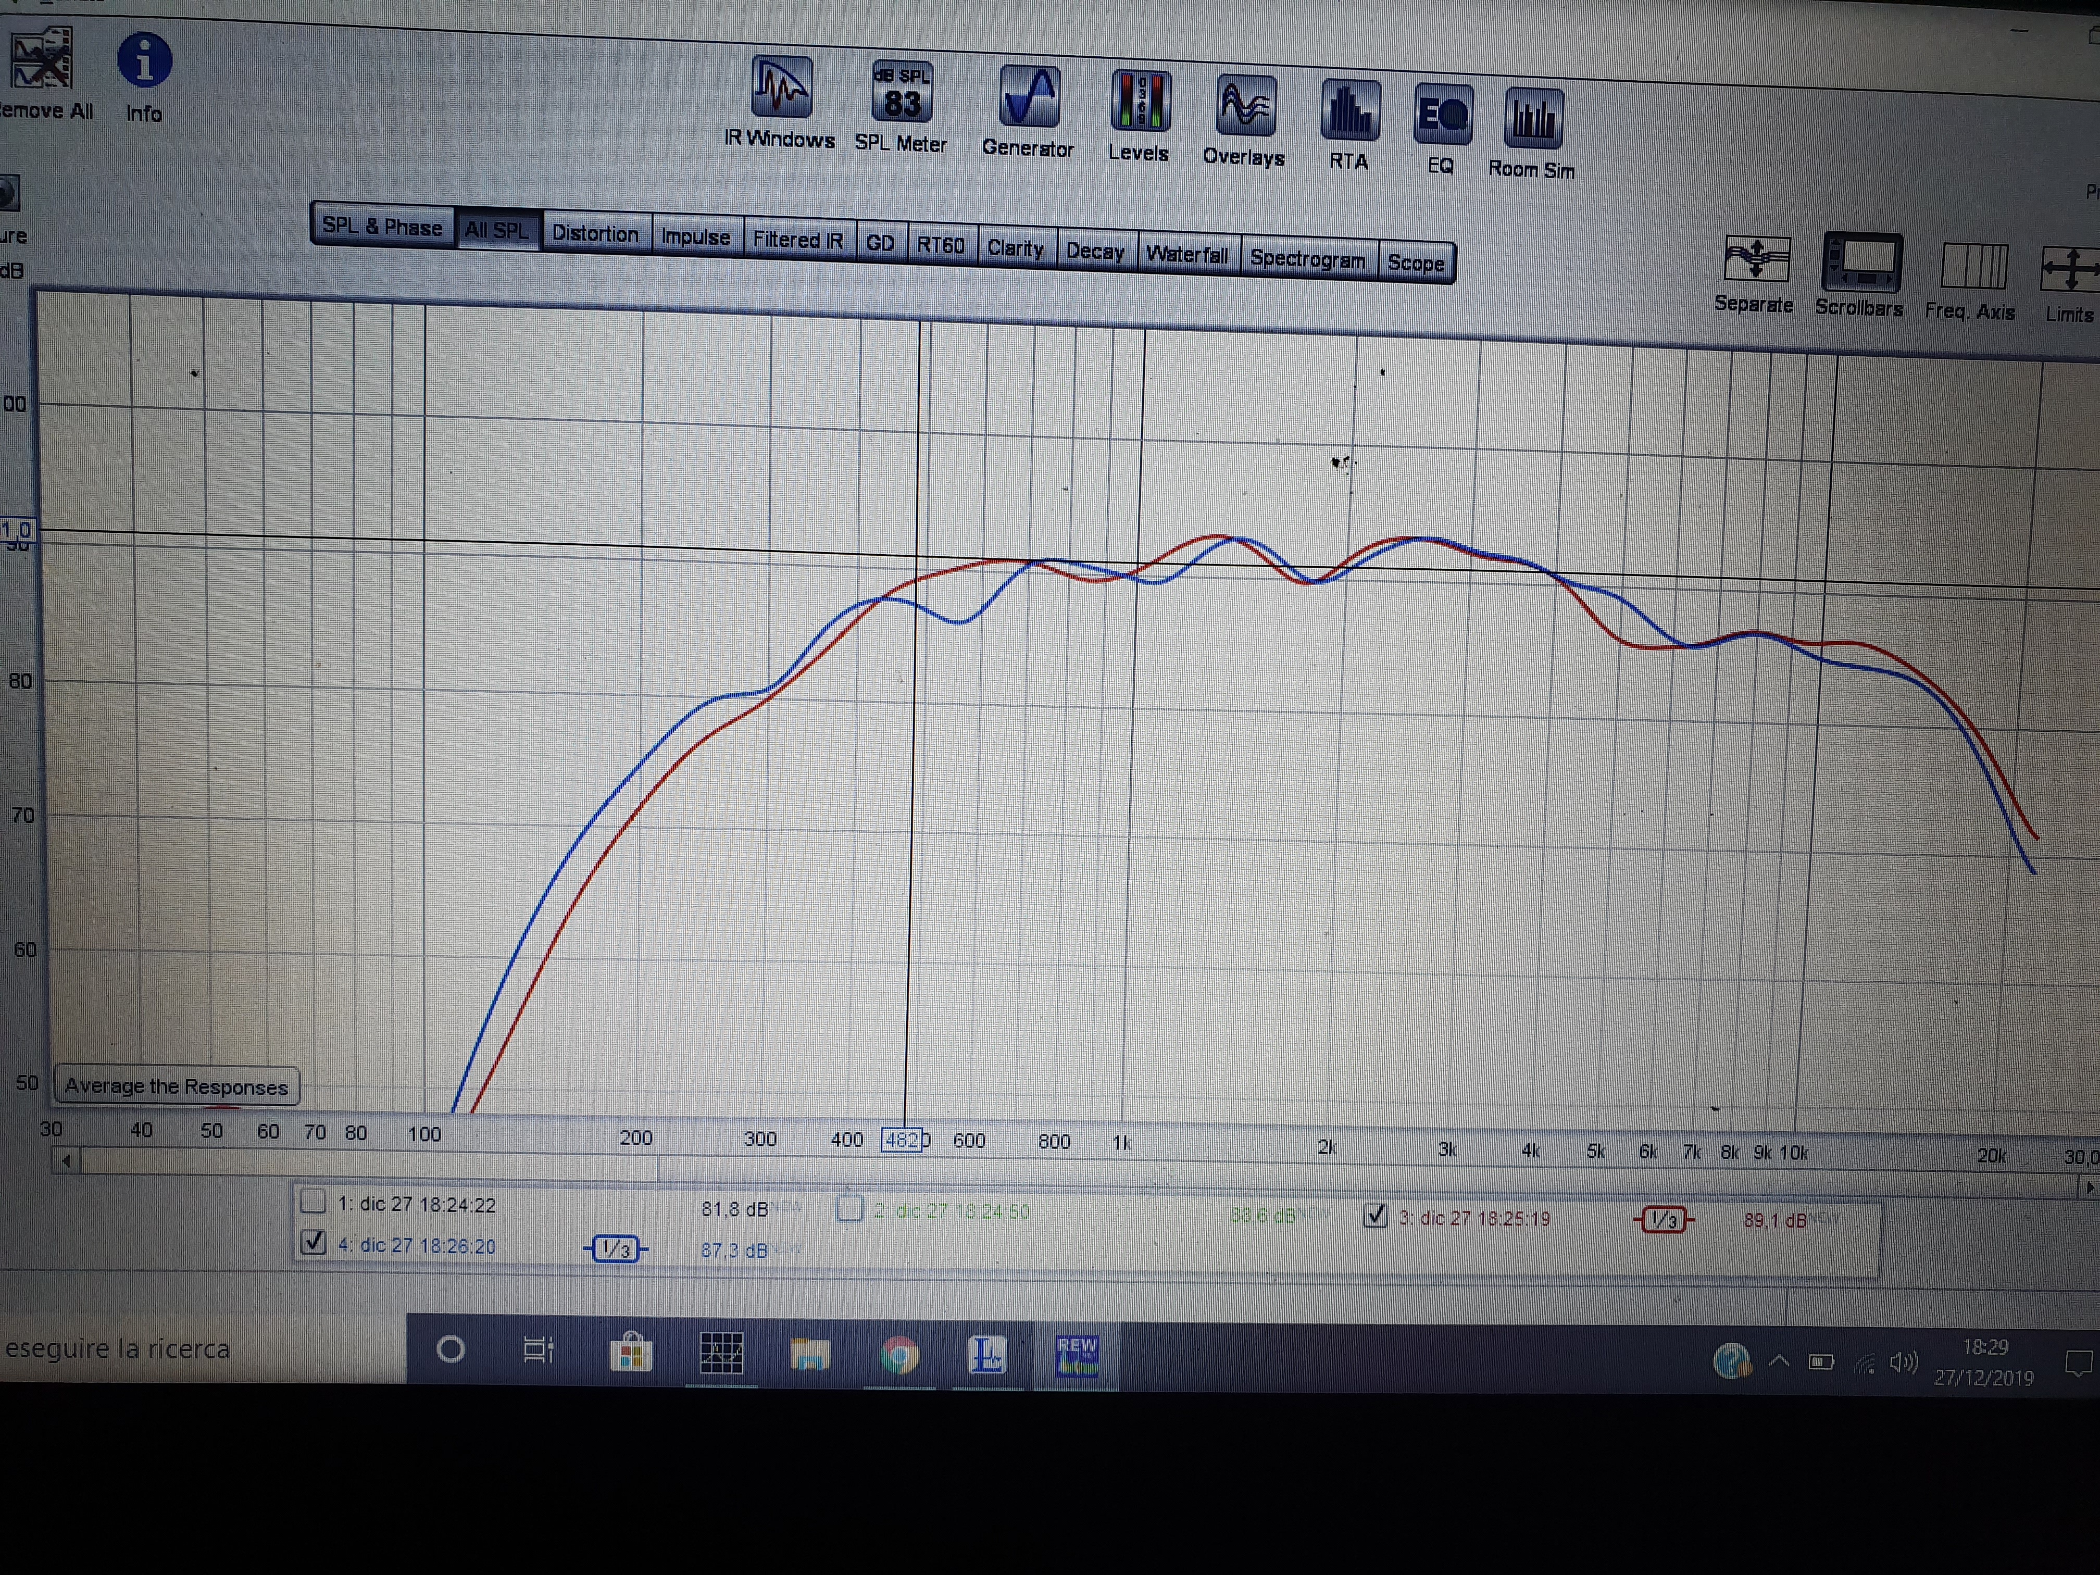
Task: Click the horizontal scrollbar left arrow
Action: pyautogui.click(x=66, y=1160)
